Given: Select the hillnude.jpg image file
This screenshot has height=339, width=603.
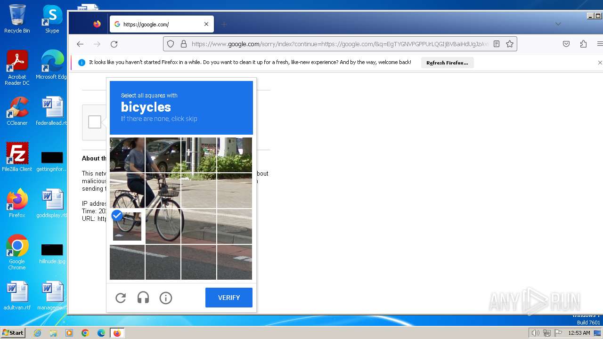Looking at the screenshot, I should click(52, 253).
